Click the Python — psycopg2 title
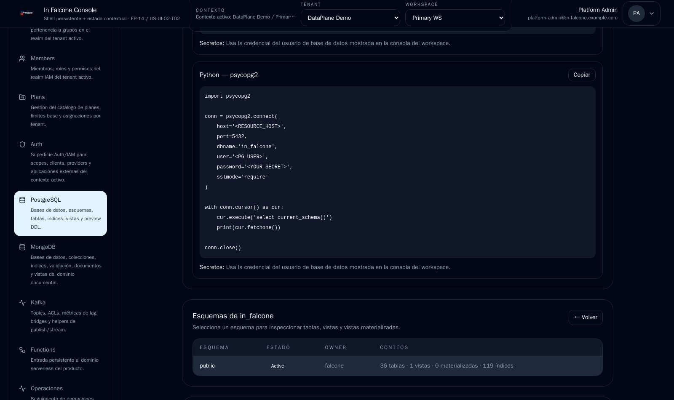 coord(229,75)
